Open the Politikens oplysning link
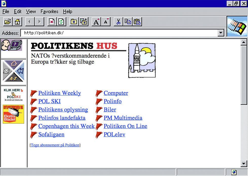 63,110
